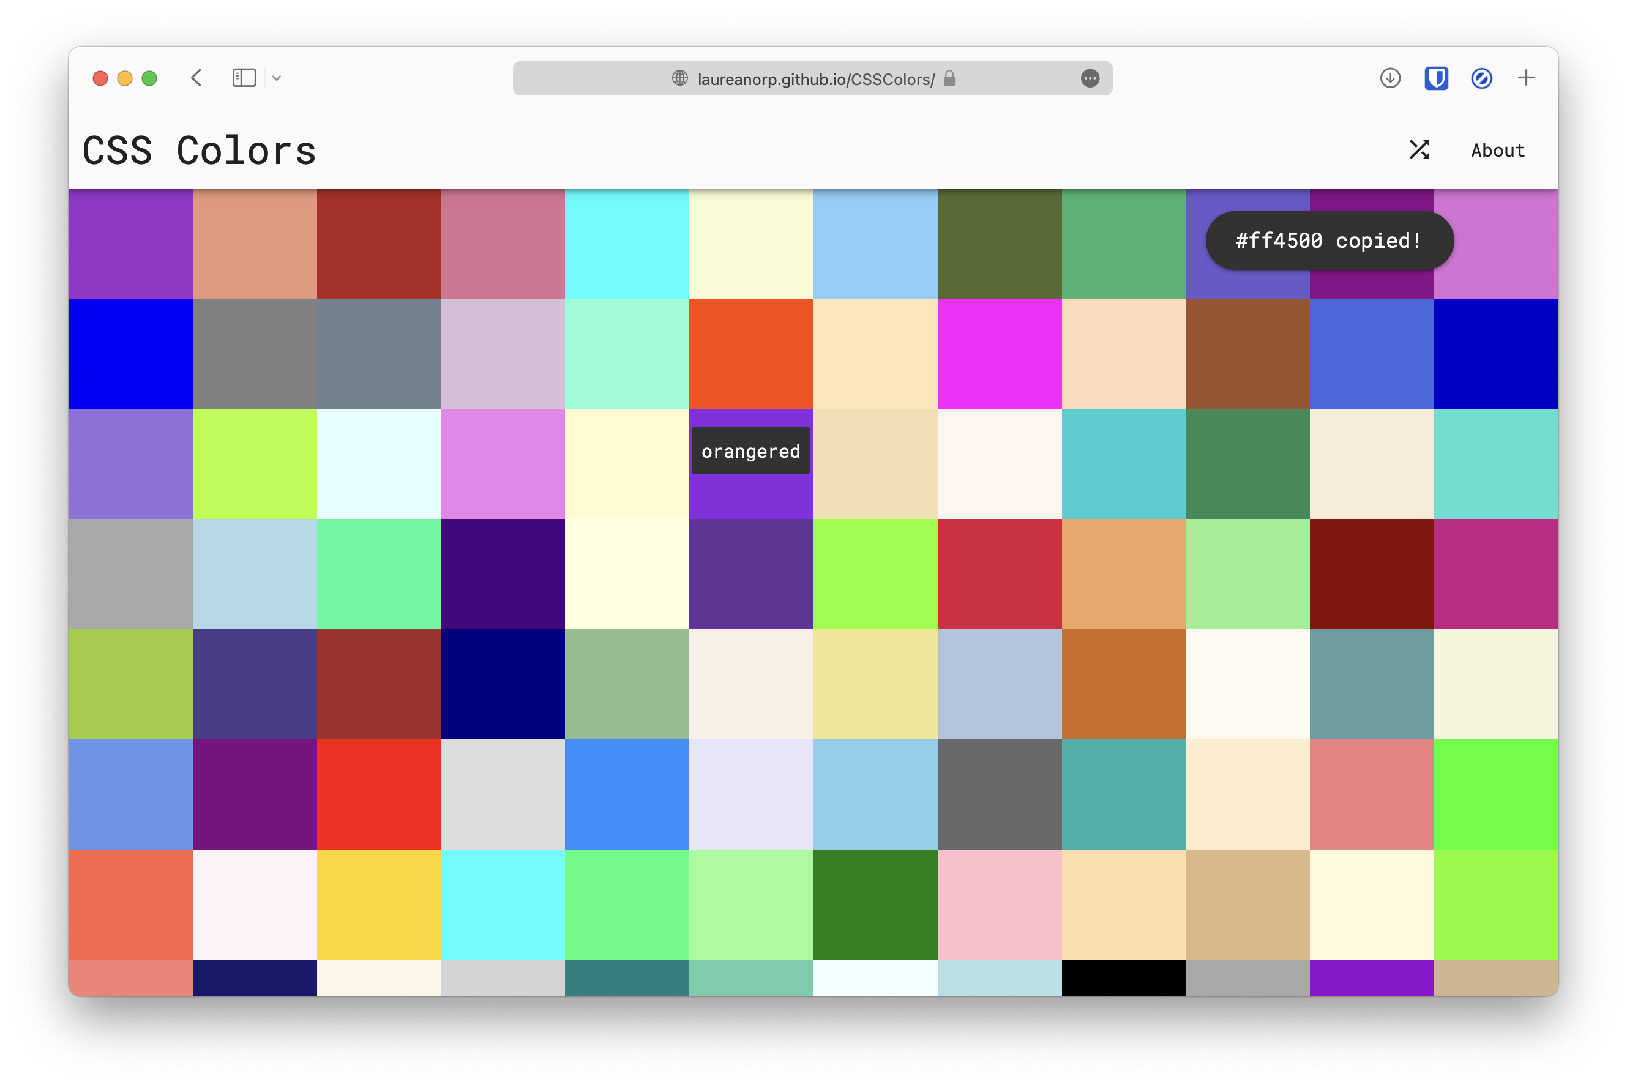Open the Bitwarden extension icon
The width and height of the screenshot is (1627, 1087).
pos(1435,78)
